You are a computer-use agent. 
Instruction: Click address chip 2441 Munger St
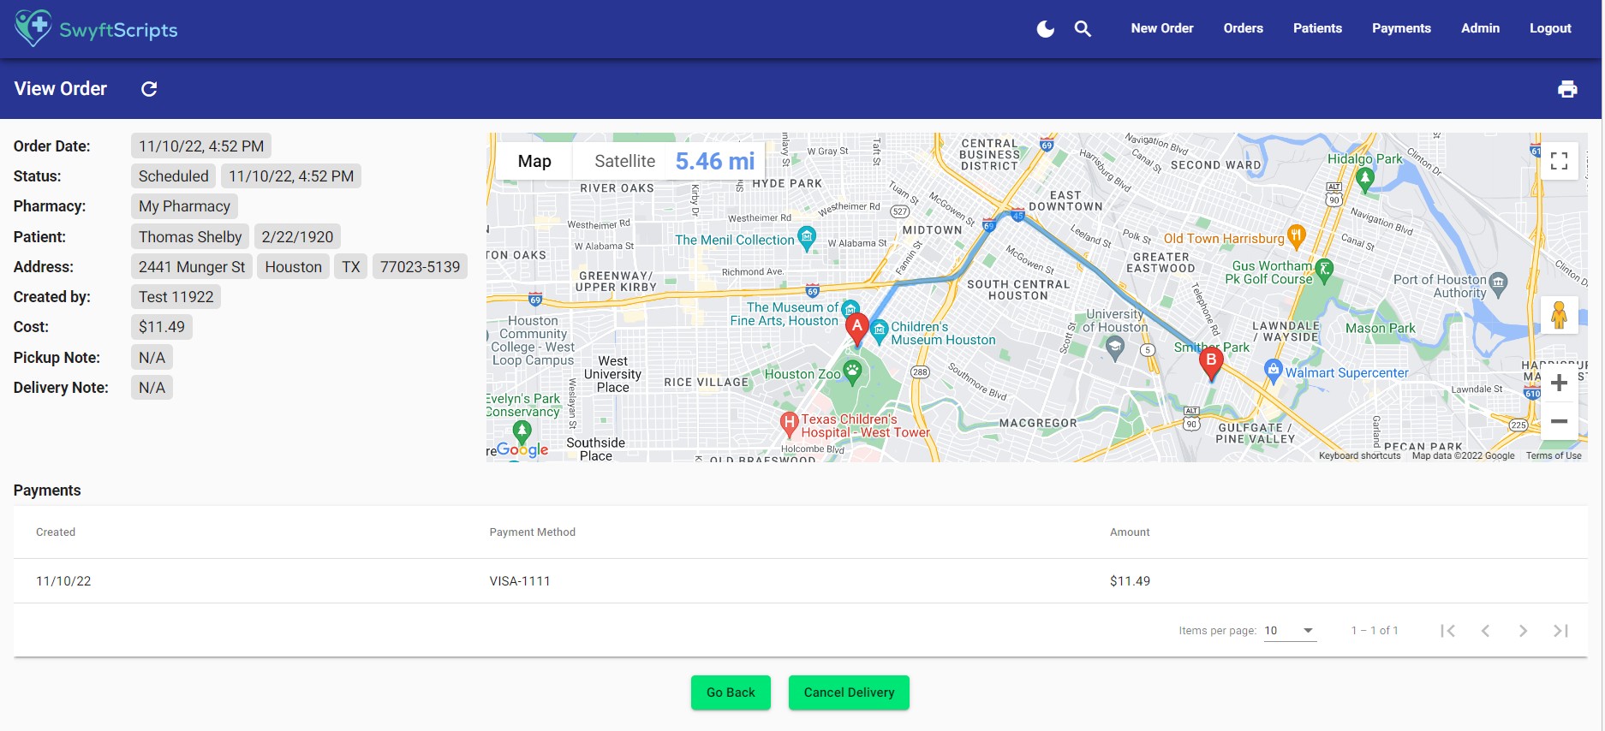[192, 267]
